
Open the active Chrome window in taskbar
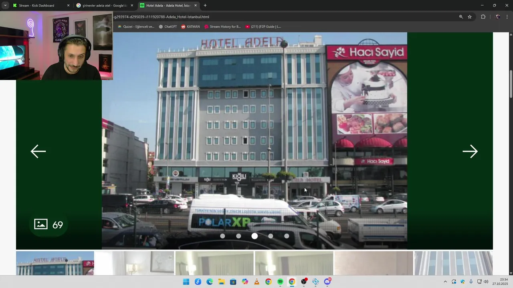292,282
